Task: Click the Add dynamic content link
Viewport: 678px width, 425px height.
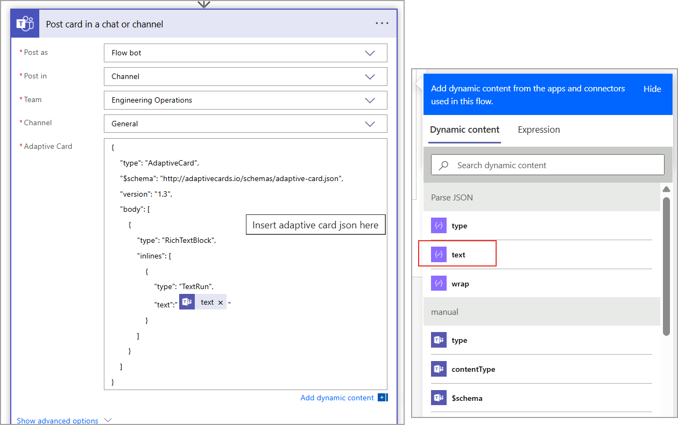Action: tap(337, 398)
